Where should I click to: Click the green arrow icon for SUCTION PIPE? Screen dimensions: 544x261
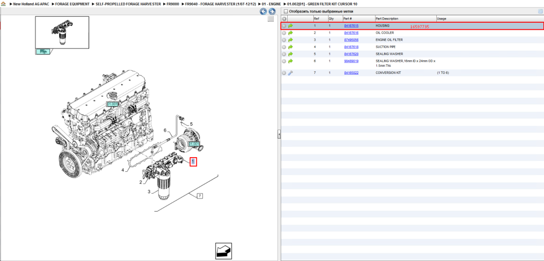tap(290, 47)
